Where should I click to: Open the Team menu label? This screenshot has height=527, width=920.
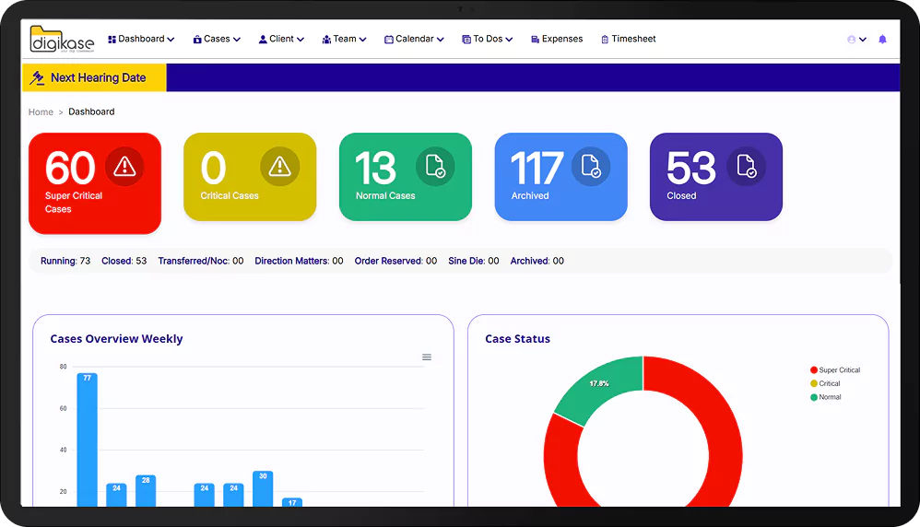[345, 39]
